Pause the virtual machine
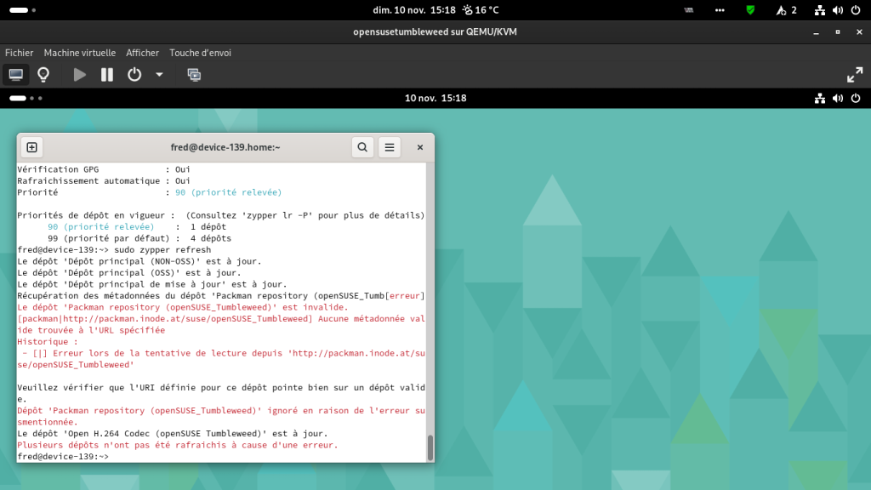The height and width of the screenshot is (490, 871). (x=106, y=75)
